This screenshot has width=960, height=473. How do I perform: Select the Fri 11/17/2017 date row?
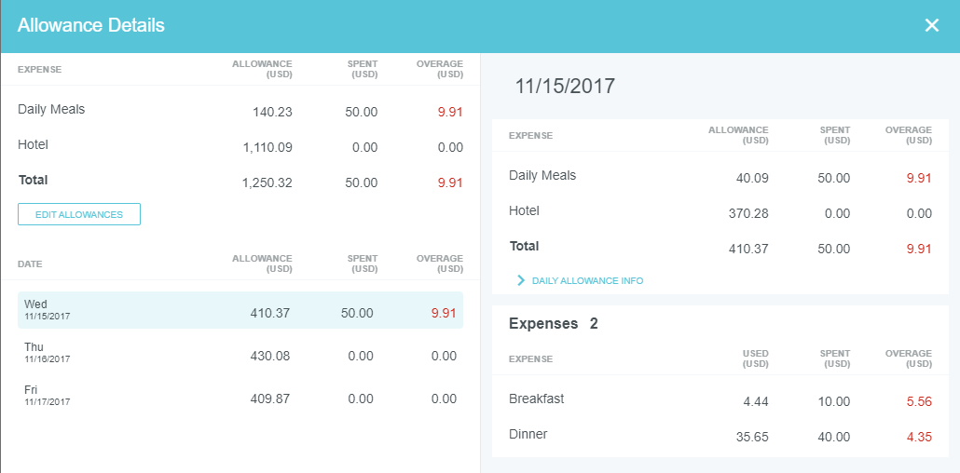coord(240,396)
